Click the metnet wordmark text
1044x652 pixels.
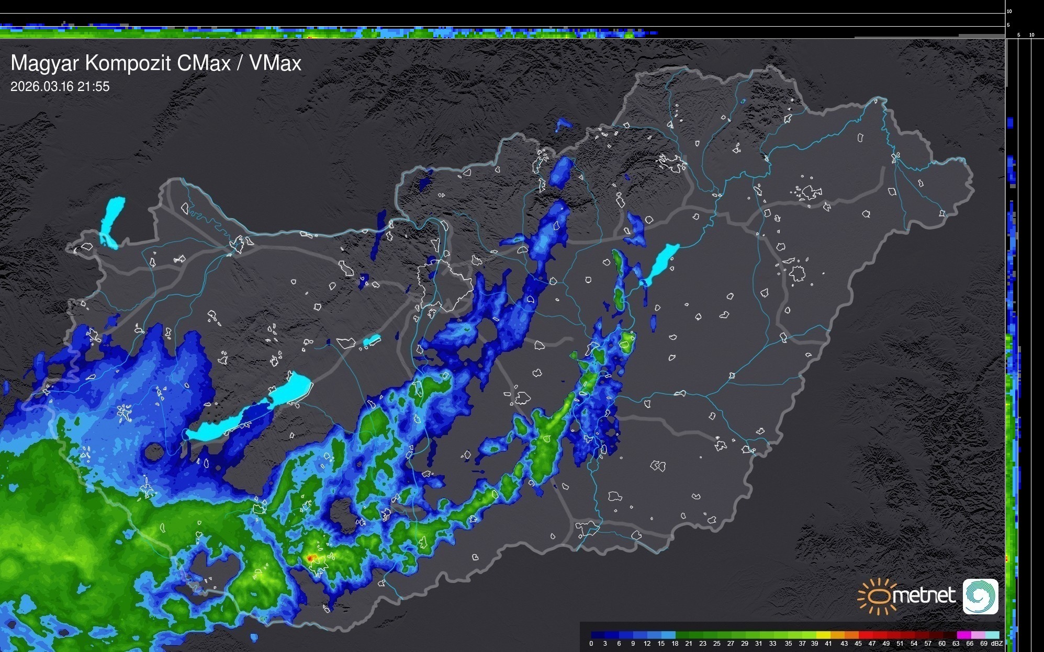point(924,596)
